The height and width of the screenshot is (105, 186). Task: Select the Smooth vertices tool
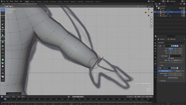pyautogui.click(x=3, y=66)
